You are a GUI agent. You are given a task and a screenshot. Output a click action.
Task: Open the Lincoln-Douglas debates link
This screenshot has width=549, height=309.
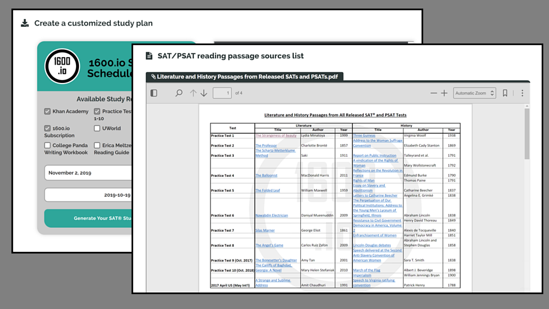point(372,245)
